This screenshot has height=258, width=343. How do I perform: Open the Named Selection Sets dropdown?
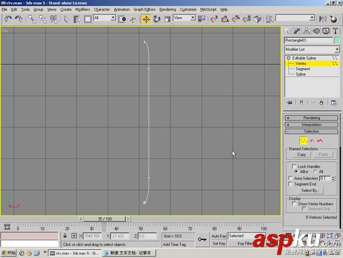[x=312, y=18]
